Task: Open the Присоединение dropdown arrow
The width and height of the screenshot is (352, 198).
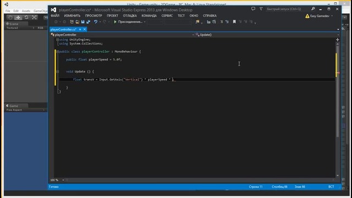Action: pyautogui.click(x=145, y=22)
